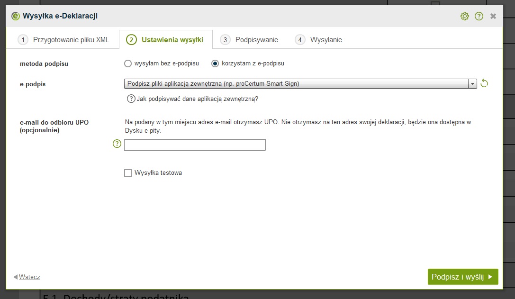Open settings via the gear icon
This screenshot has width=515, height=299.
pyautogui.click(x=464, y=17)
